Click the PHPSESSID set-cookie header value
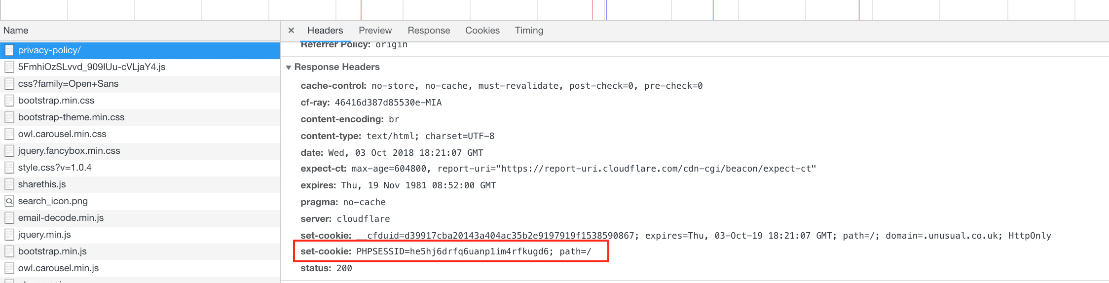Screen dimensions: 1109x283 click(x=474, y=251)
